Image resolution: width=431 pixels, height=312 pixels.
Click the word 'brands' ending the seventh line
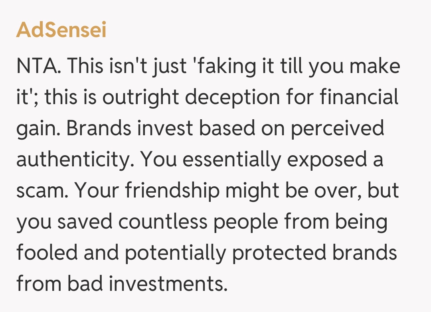pos(366,253)
